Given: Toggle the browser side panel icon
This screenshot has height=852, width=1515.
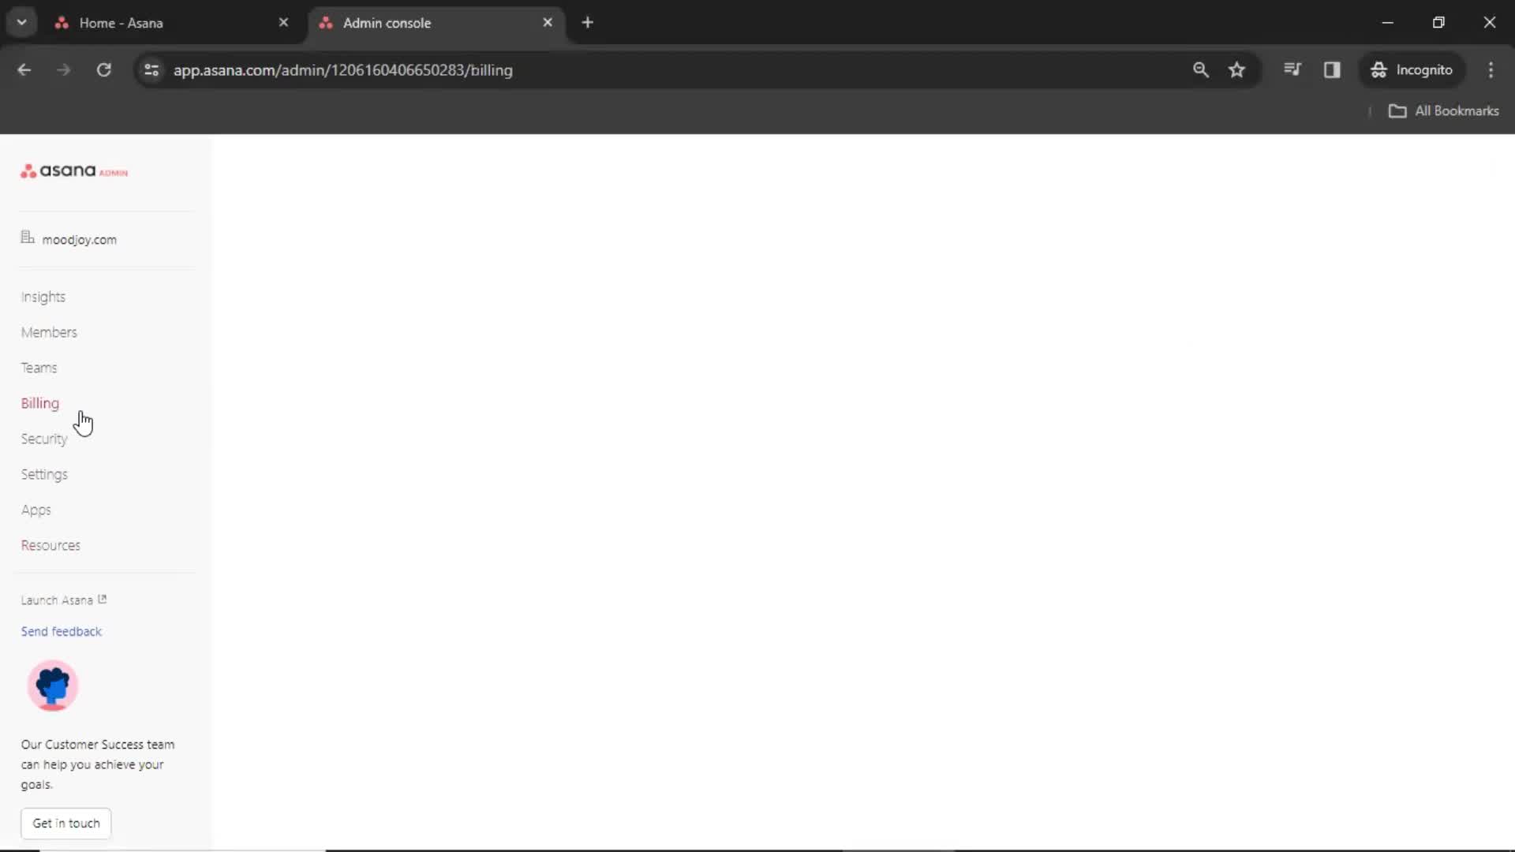Looking at the screenshot, I should pyautogui.click(x=1333, y=70).
